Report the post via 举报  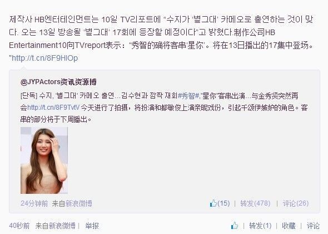click(92, 226)
